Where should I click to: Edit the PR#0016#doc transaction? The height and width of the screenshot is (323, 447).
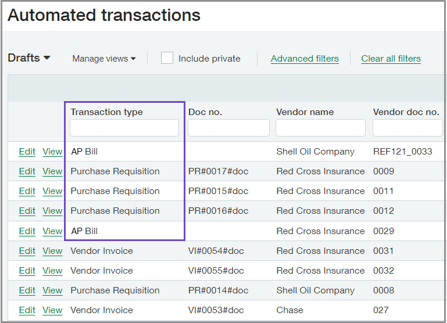(x=27, y=211)
